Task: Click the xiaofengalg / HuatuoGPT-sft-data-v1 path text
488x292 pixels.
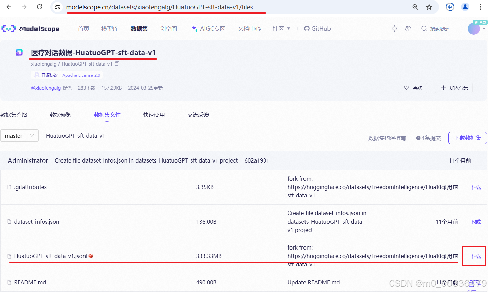Action: click(72, 64)
